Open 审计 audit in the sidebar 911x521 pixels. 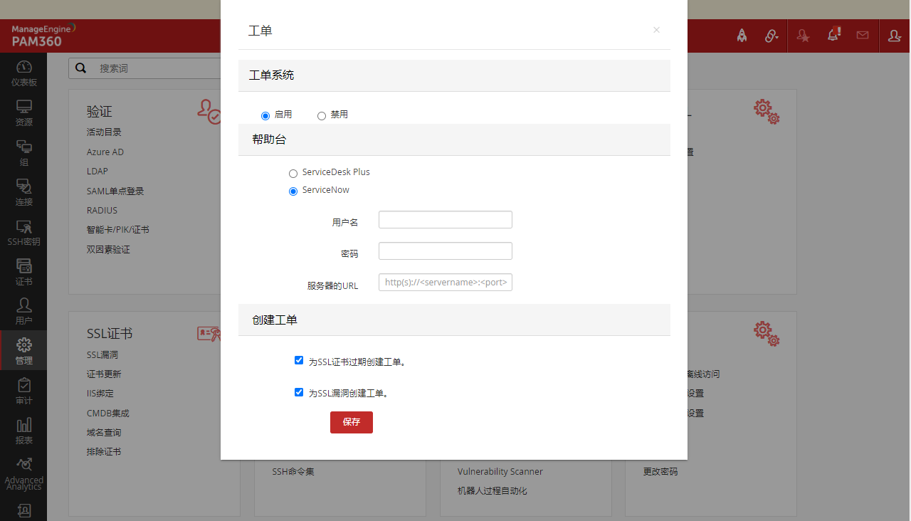point(23,391)
